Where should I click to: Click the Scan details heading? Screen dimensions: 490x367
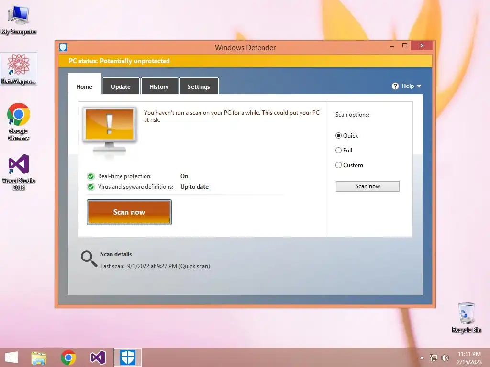coord(116,254)
